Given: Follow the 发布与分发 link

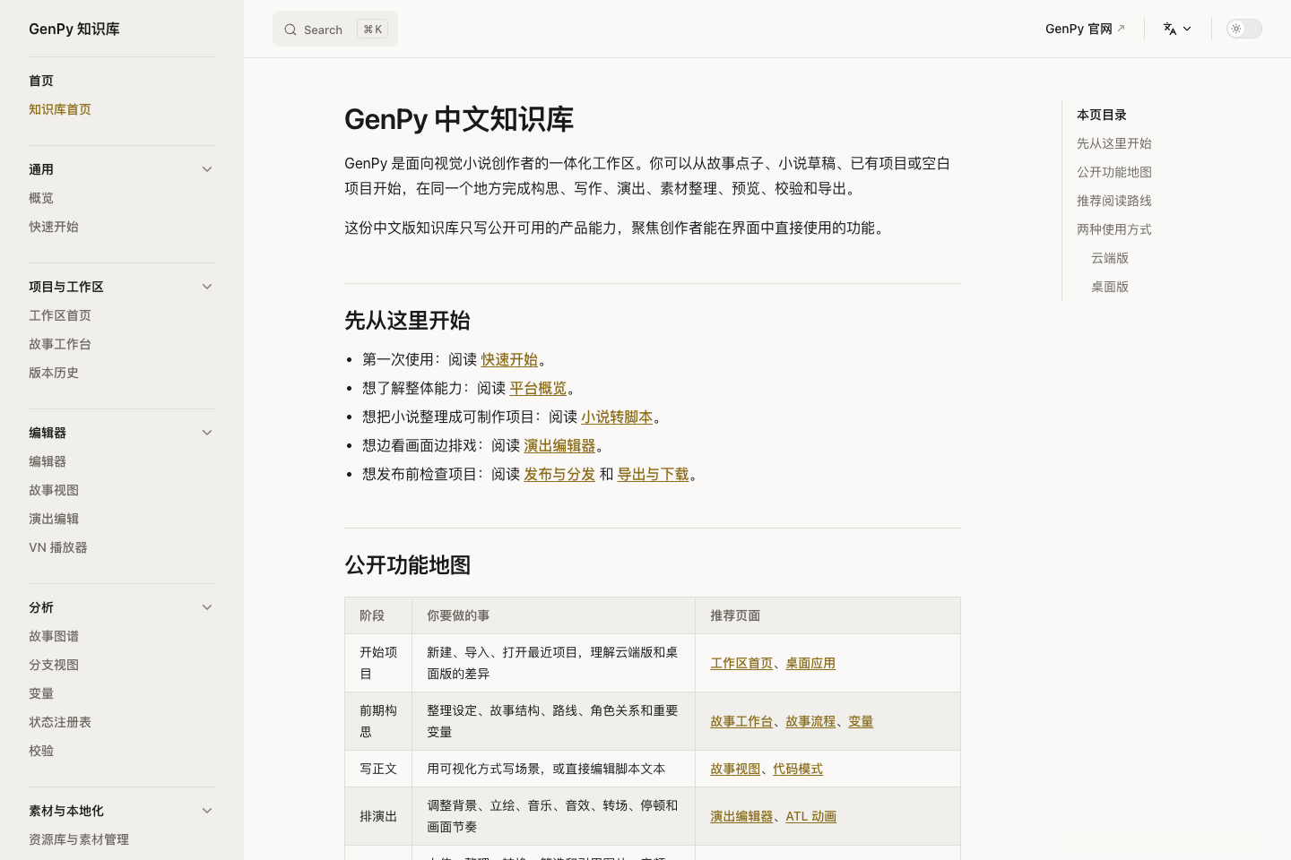Looking at the screenshot, I should pos(559,474).
